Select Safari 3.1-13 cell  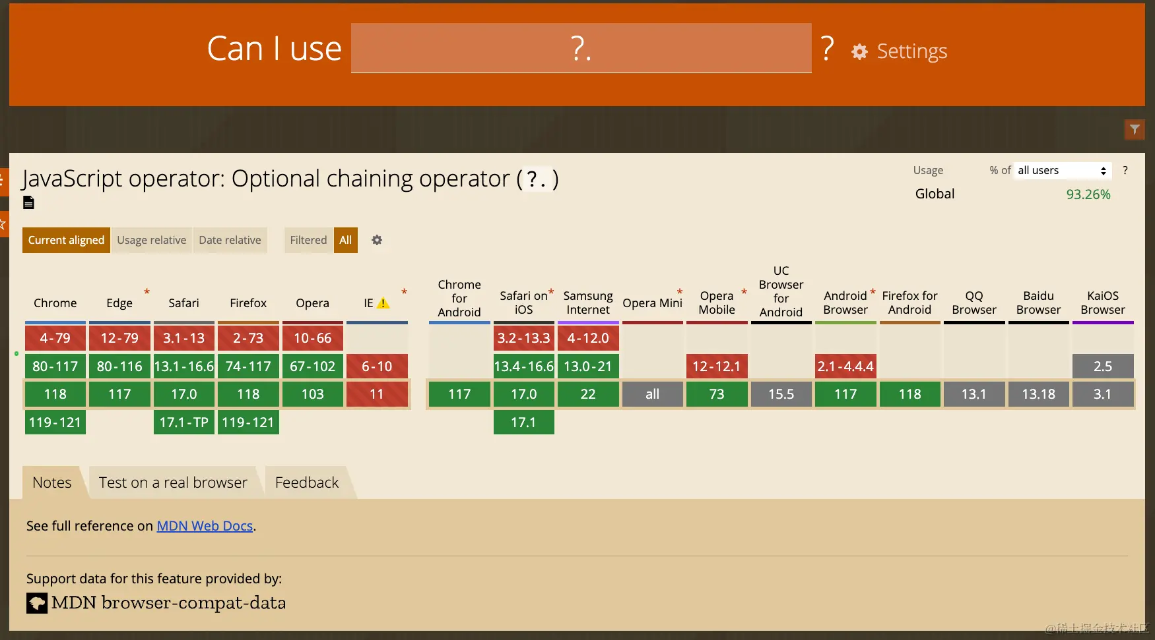tap(184, 338)
